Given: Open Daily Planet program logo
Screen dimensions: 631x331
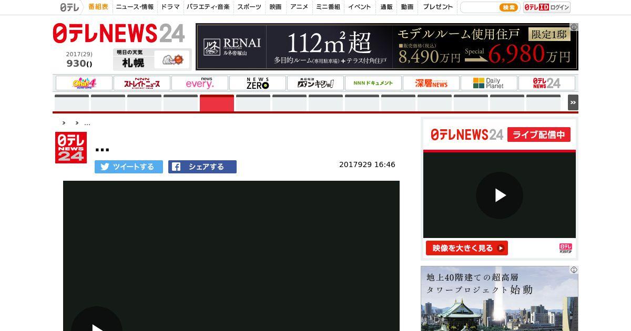Looking at the screenshot, I should coord(489,83).
